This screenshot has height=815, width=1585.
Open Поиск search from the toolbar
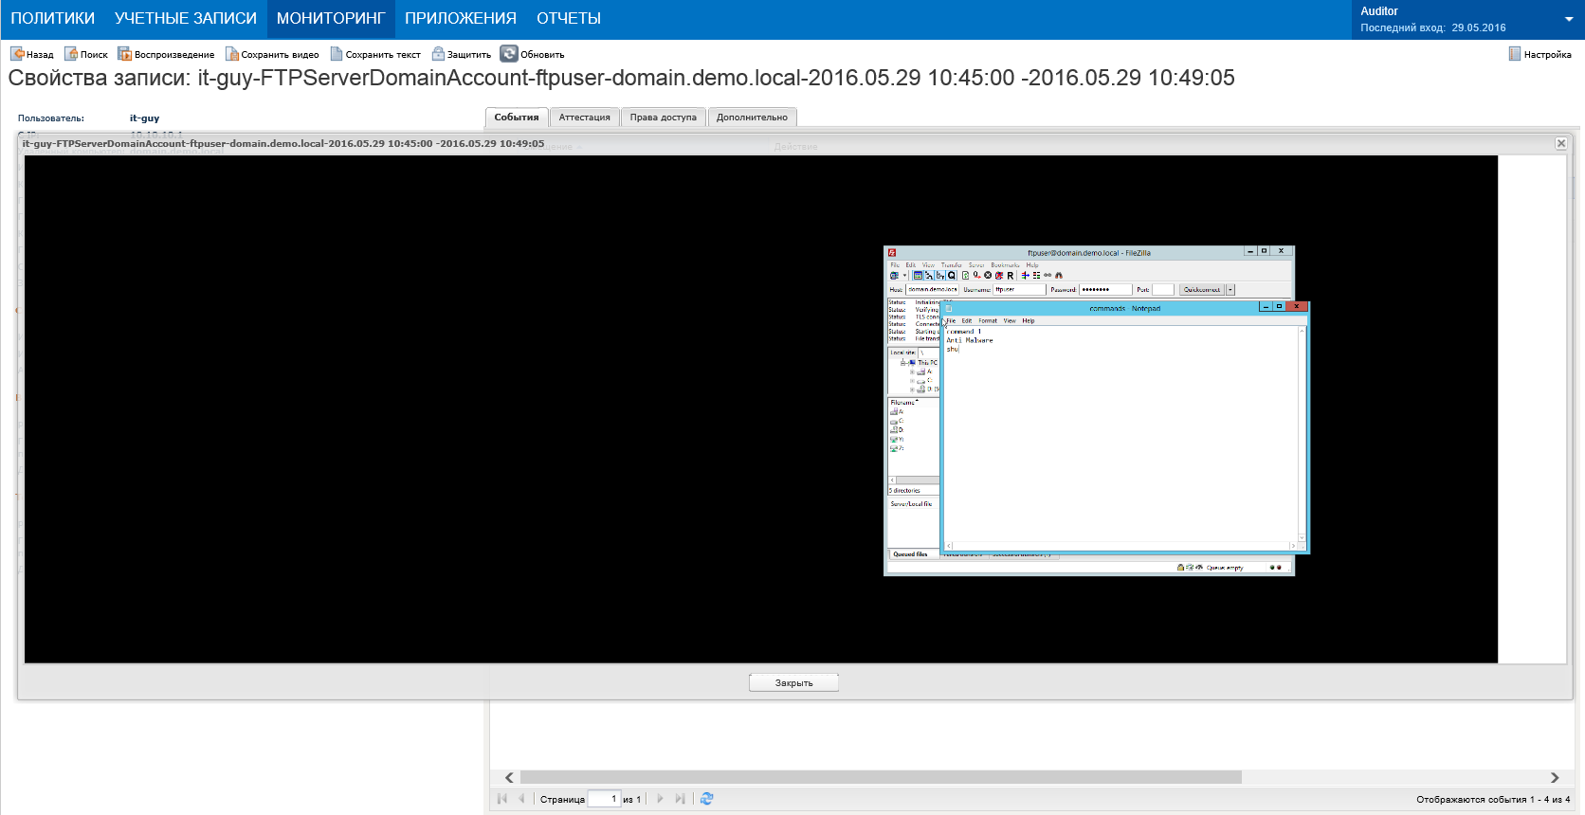(86, 54)
